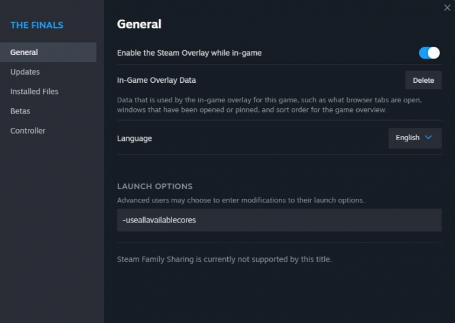
Task: Click the General page heading
Action: pos(139,24)
